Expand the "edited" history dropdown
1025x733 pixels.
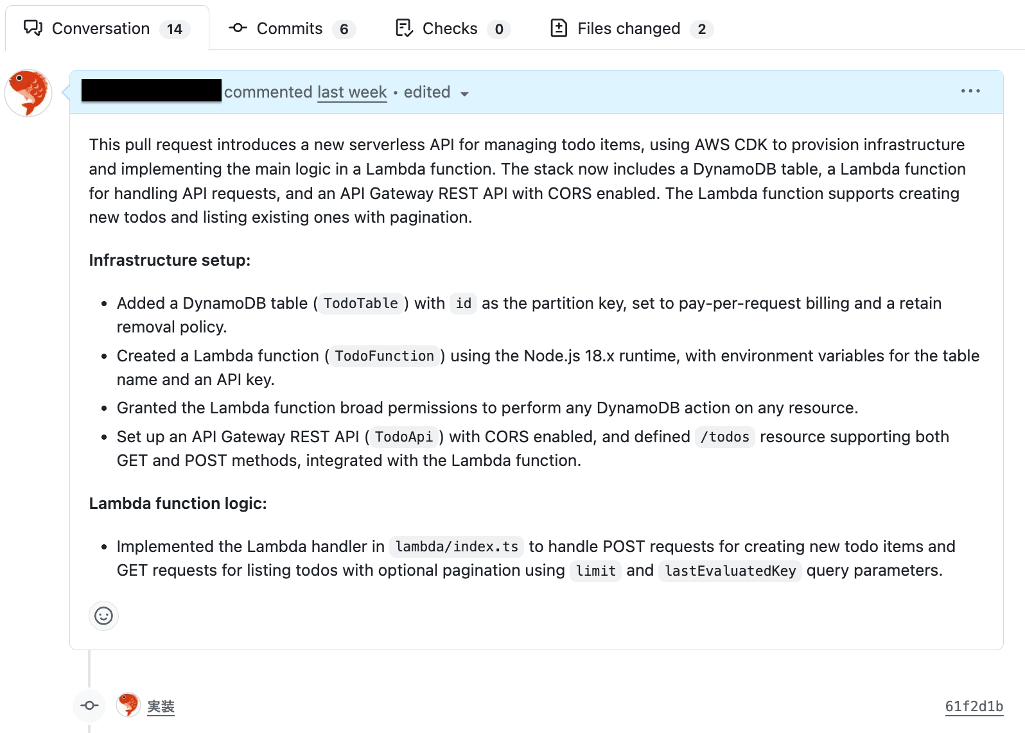click(427, 92)
